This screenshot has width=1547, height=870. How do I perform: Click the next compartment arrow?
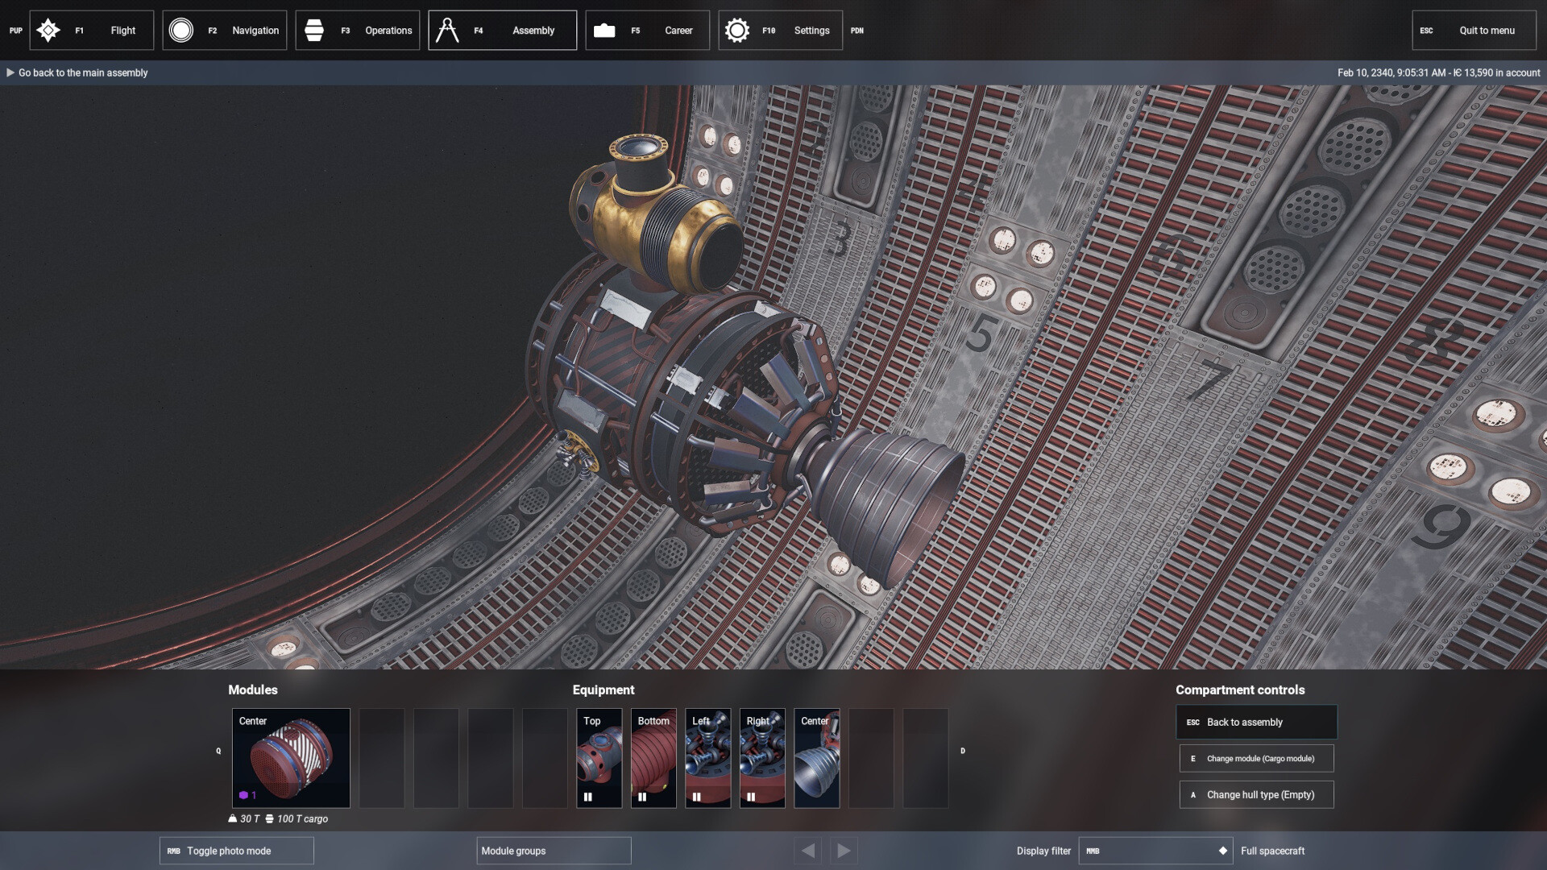pyautogui.click(x=843, y=850)
